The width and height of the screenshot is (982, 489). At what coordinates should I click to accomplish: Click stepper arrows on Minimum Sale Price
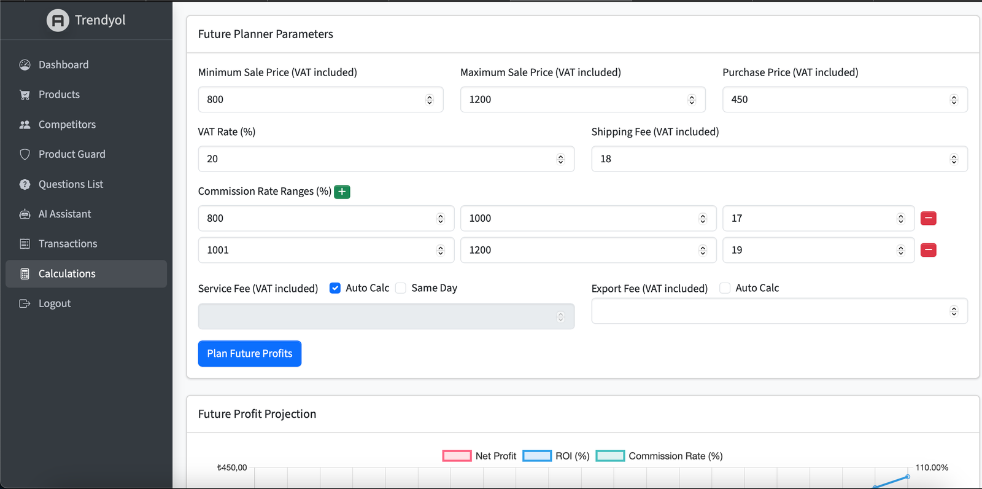[x=430, y=100]
